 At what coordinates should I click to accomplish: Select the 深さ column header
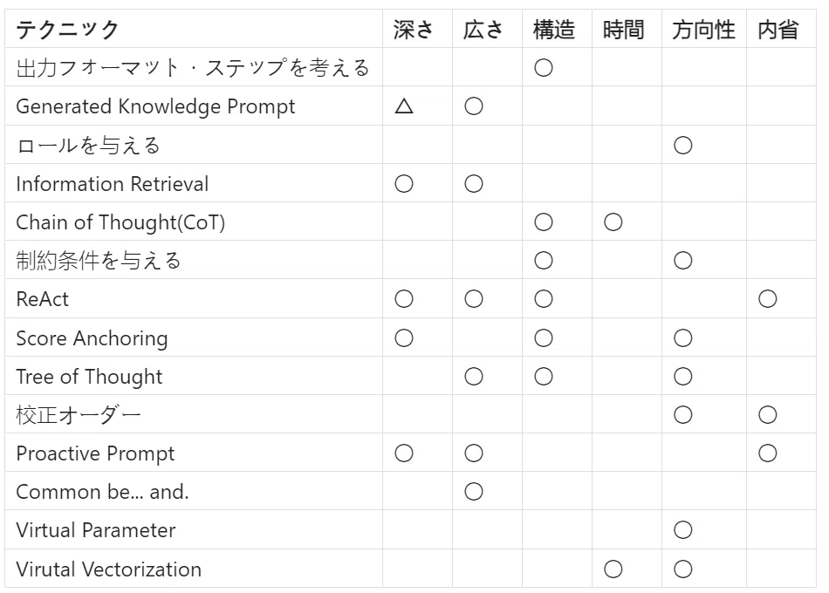pos(414,30)
